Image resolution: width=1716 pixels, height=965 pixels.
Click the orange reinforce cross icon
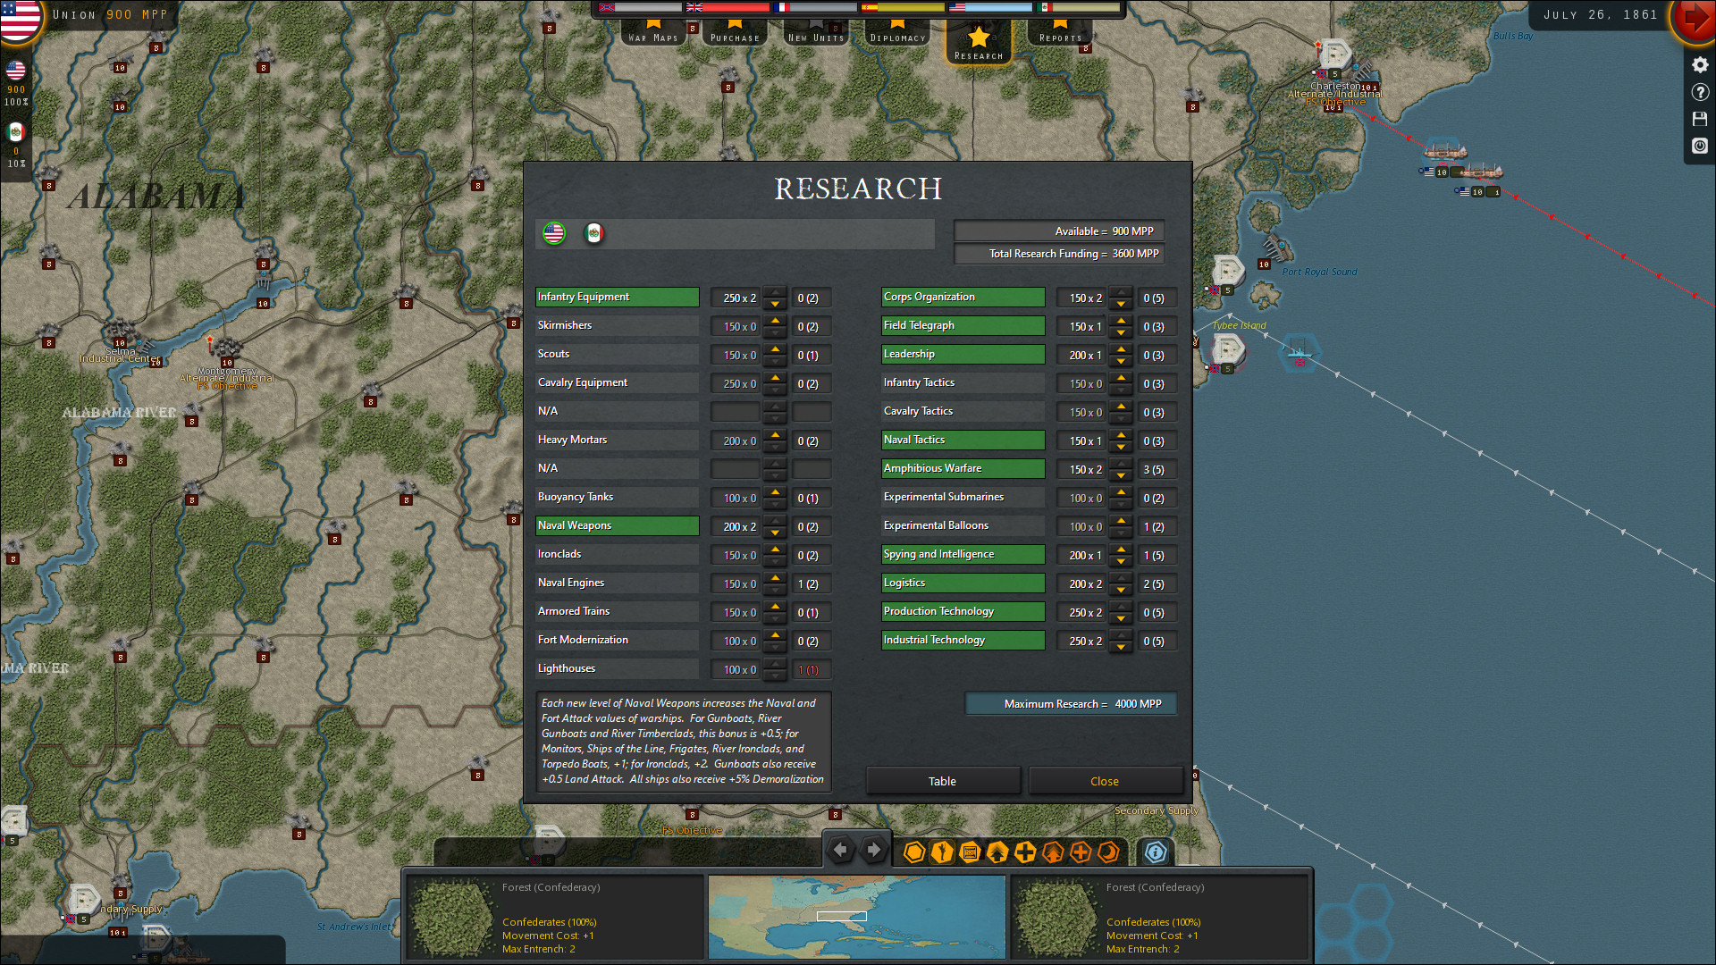pyautogui.click(x=1081, y=852)
